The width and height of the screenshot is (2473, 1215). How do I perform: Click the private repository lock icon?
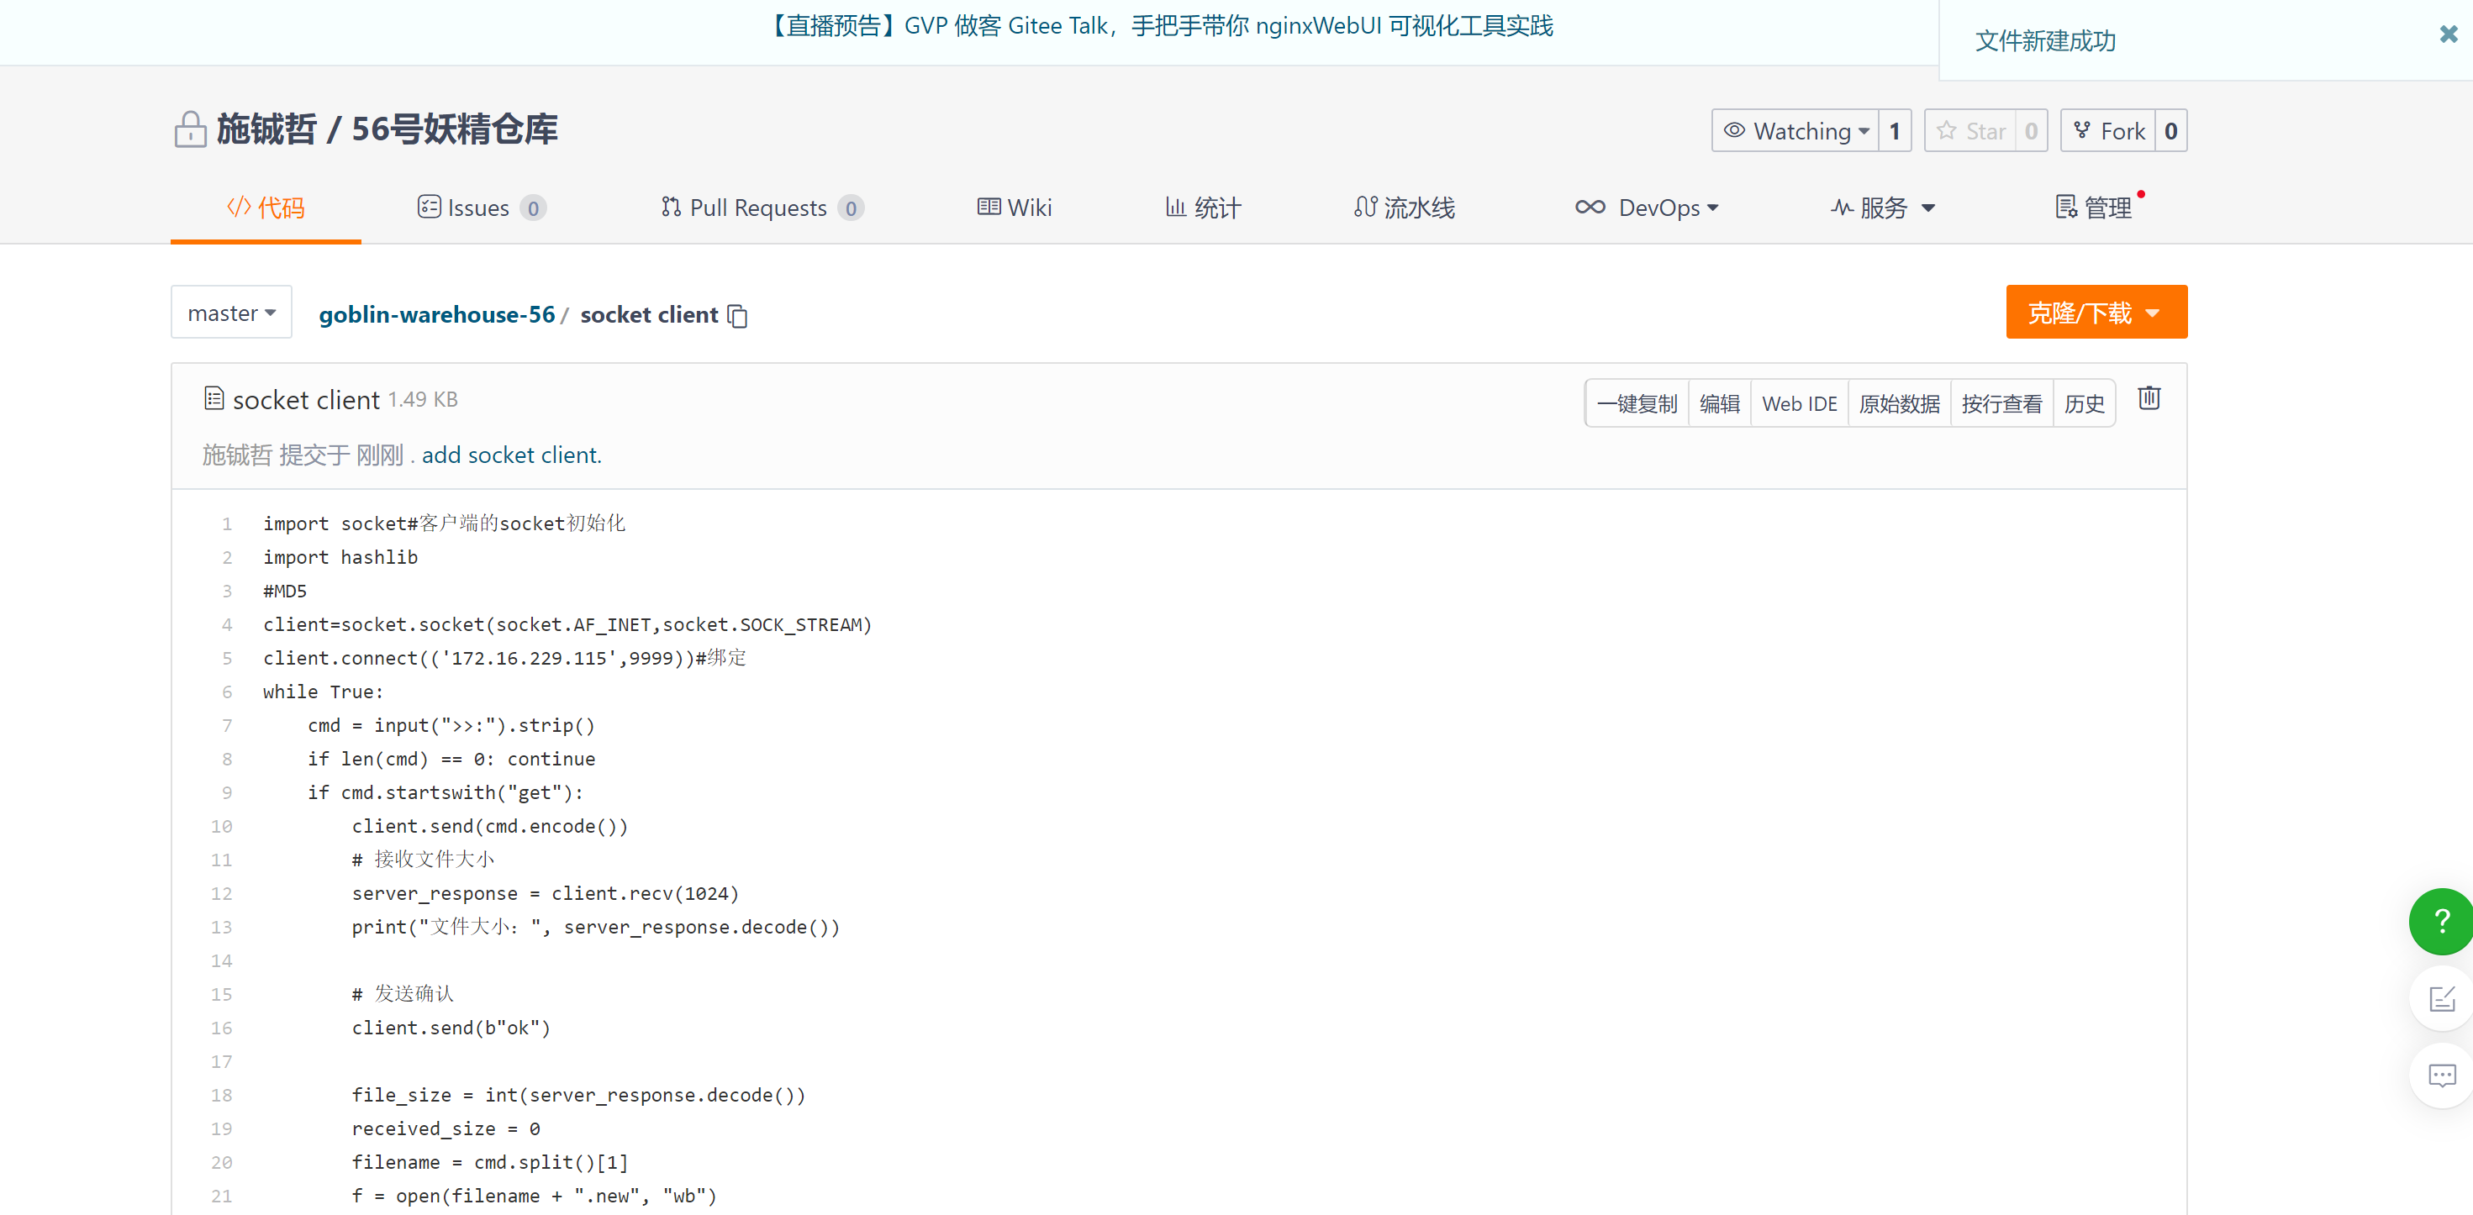pos(190,129)
